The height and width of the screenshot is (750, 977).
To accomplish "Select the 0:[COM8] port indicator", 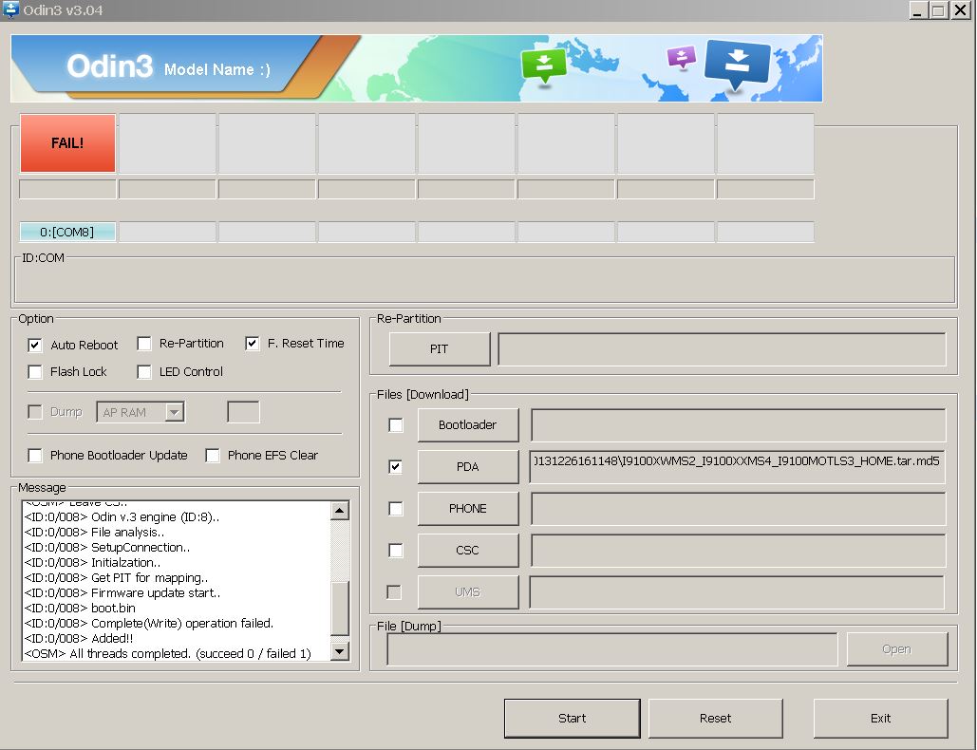I will [x=67, y=232].
